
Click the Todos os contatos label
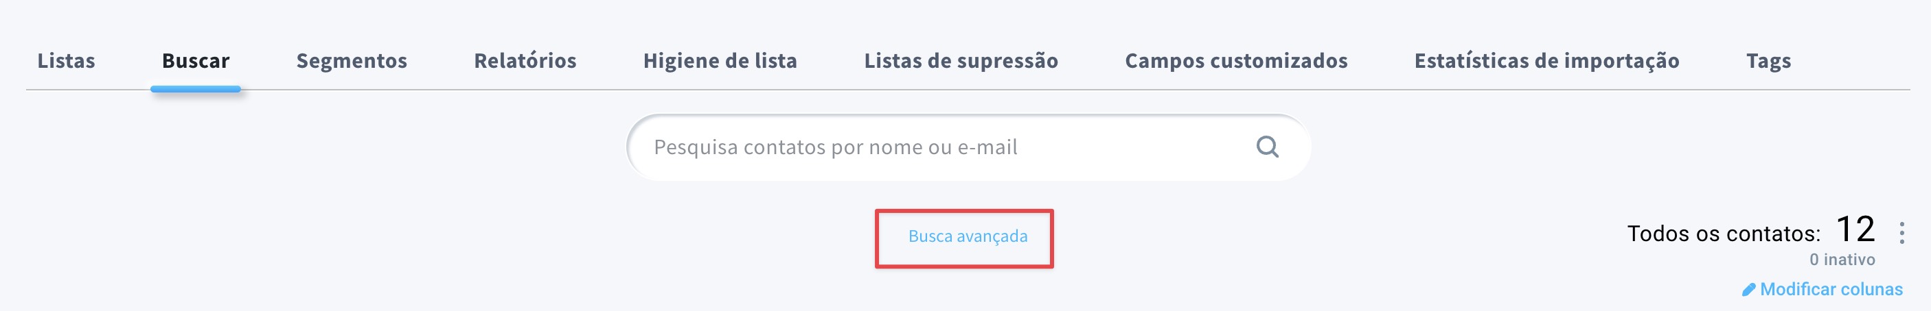click(1724, 234)
